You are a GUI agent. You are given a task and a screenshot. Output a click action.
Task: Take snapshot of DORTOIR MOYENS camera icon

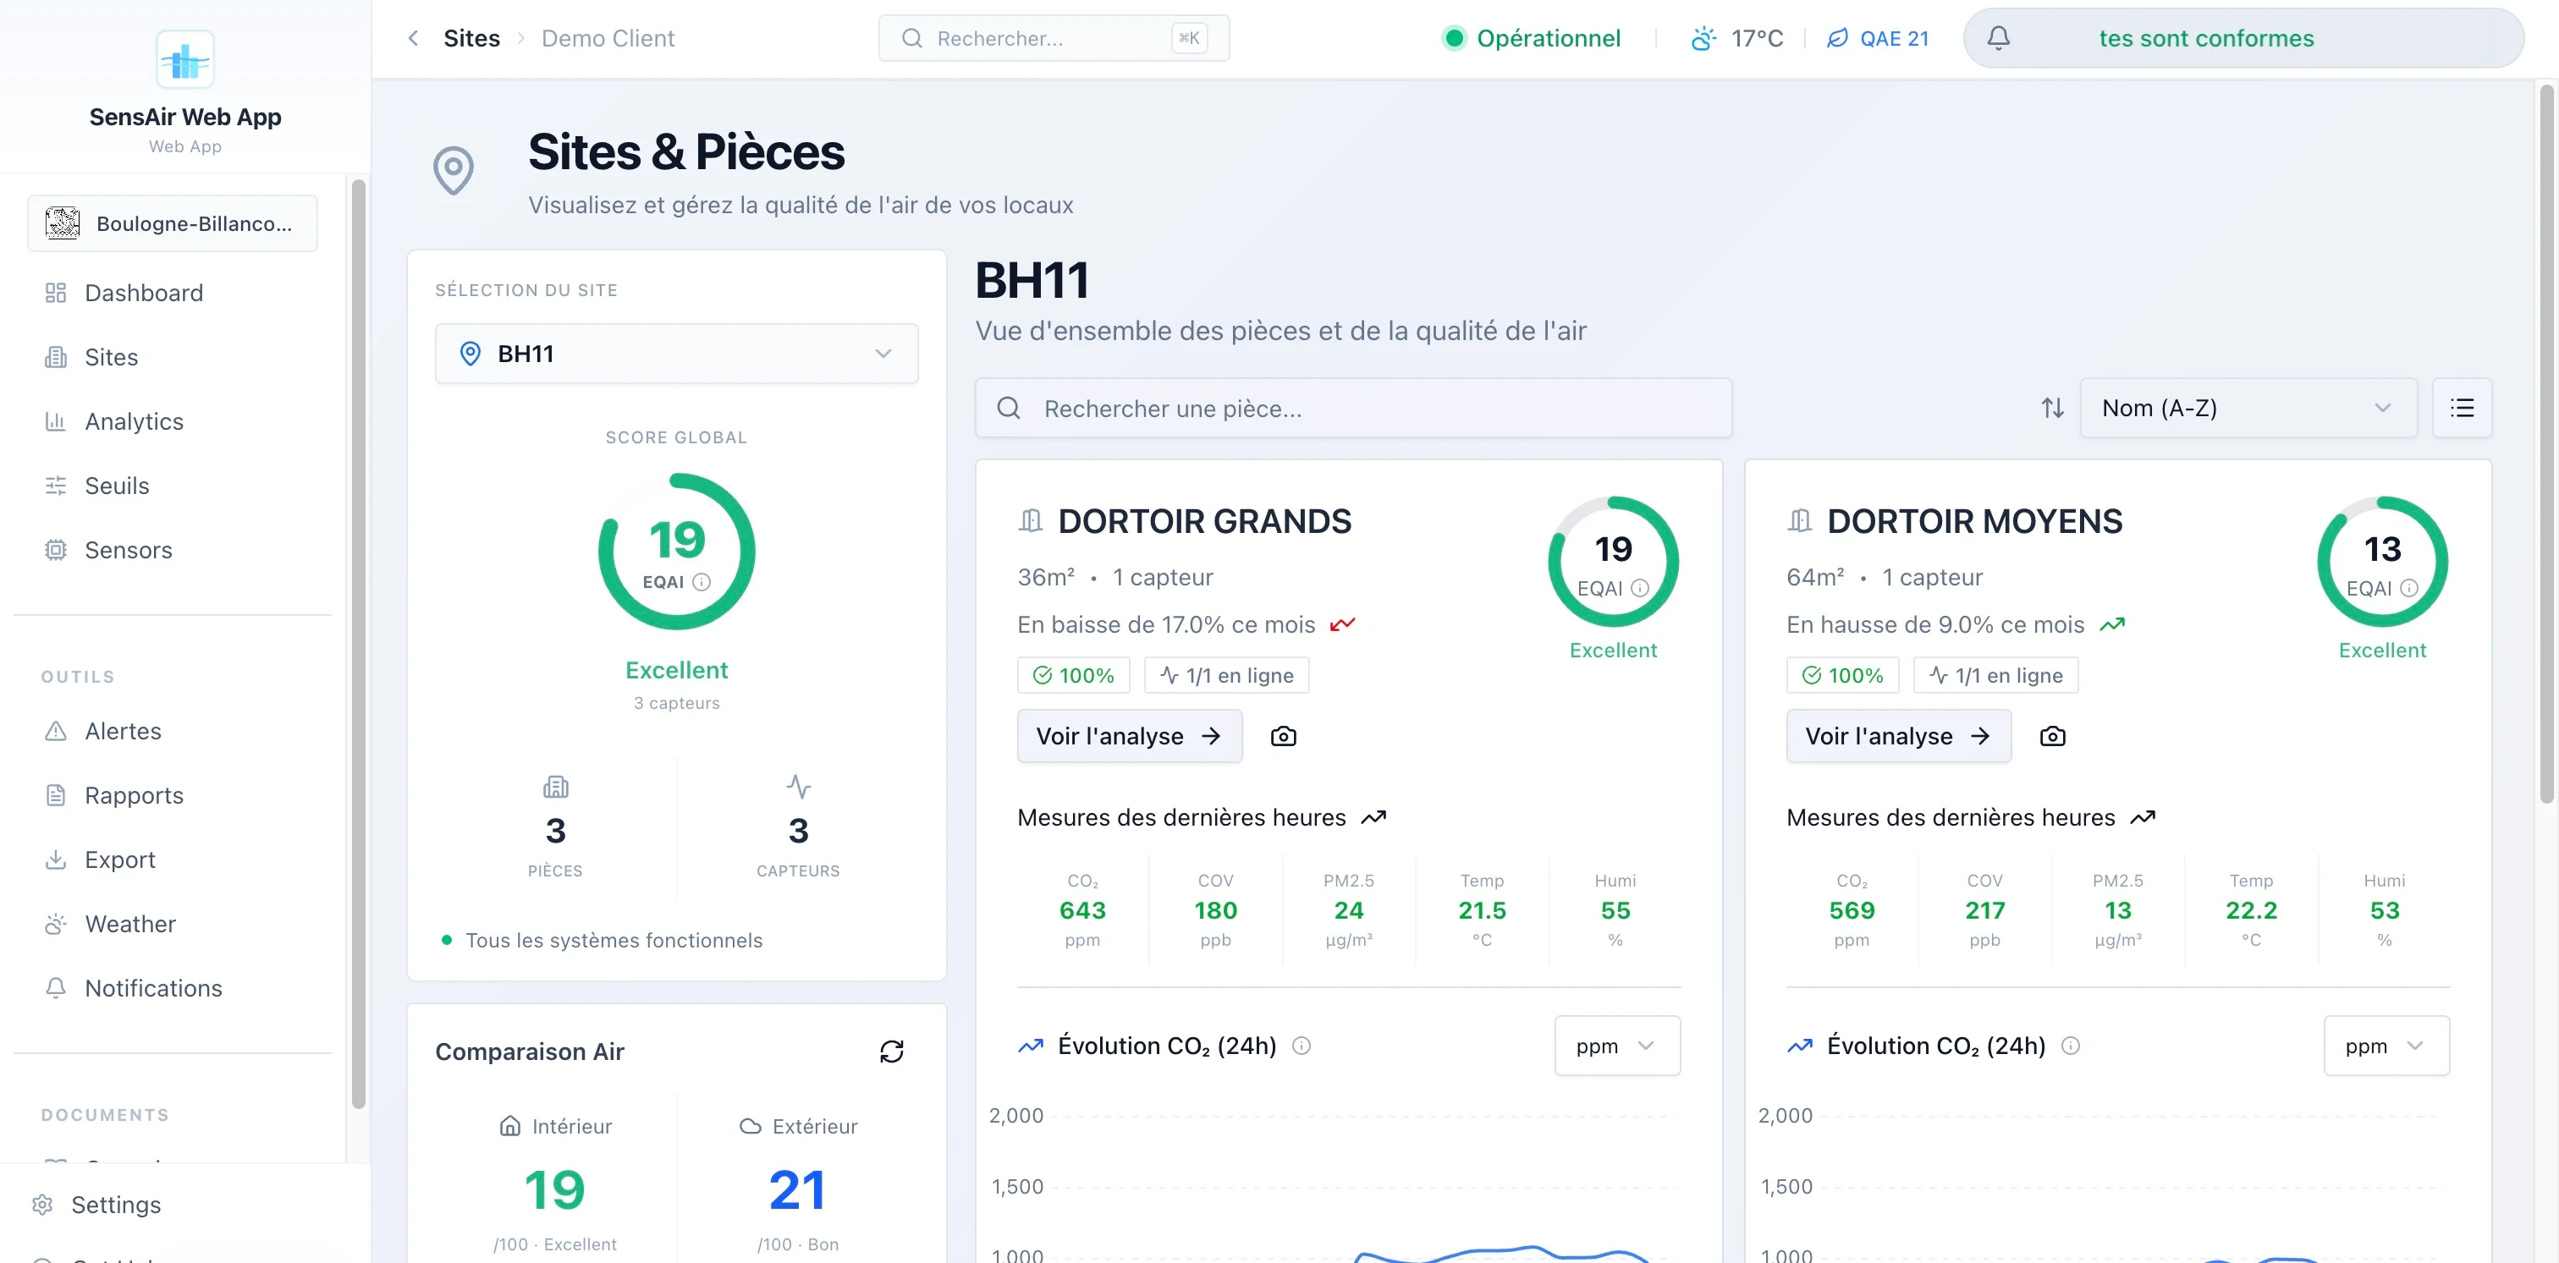click(x=2052, y=737)
